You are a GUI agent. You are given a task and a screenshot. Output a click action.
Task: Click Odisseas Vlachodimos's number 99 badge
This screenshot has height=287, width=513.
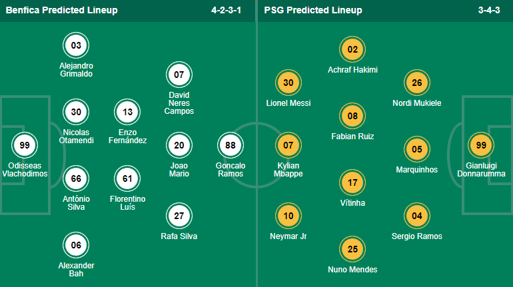click(x=24, y=145)
